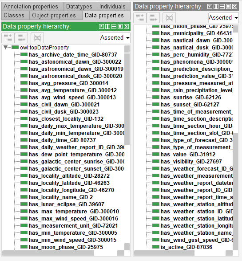Select has_locality_altitude_GID-28272
The image size is (242, 261).
pos(69,176)
